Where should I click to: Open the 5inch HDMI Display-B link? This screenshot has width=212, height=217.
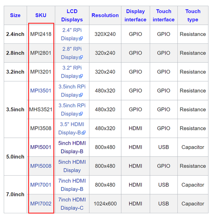coord(72,147)
